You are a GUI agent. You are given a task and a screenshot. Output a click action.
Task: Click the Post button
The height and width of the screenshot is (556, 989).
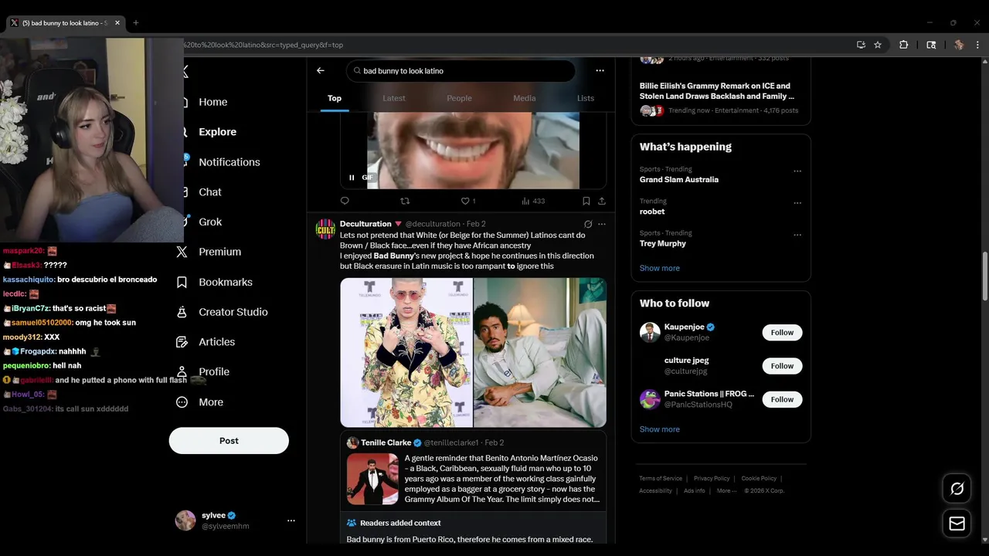pos(229,441)
